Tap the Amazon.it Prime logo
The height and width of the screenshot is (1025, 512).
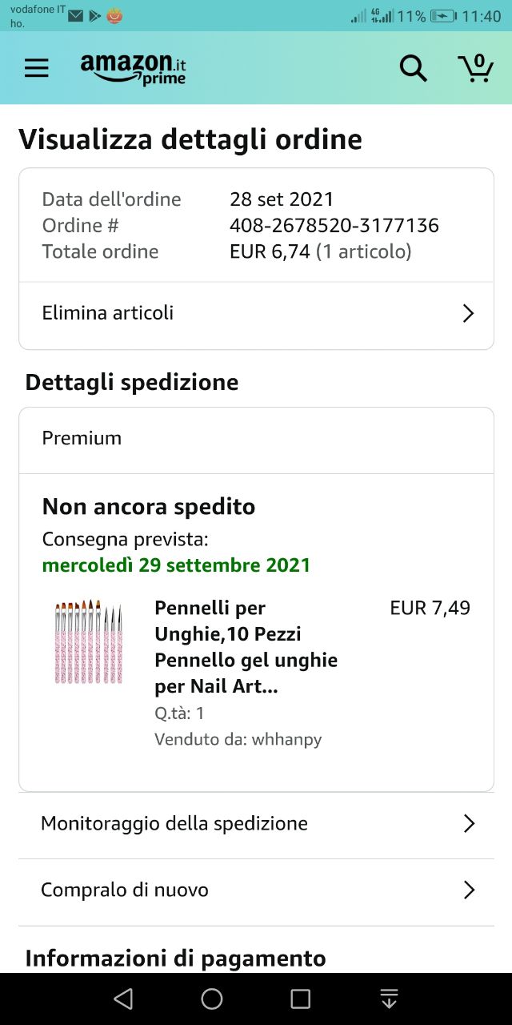pyautogui.click(x=133, y=69)
